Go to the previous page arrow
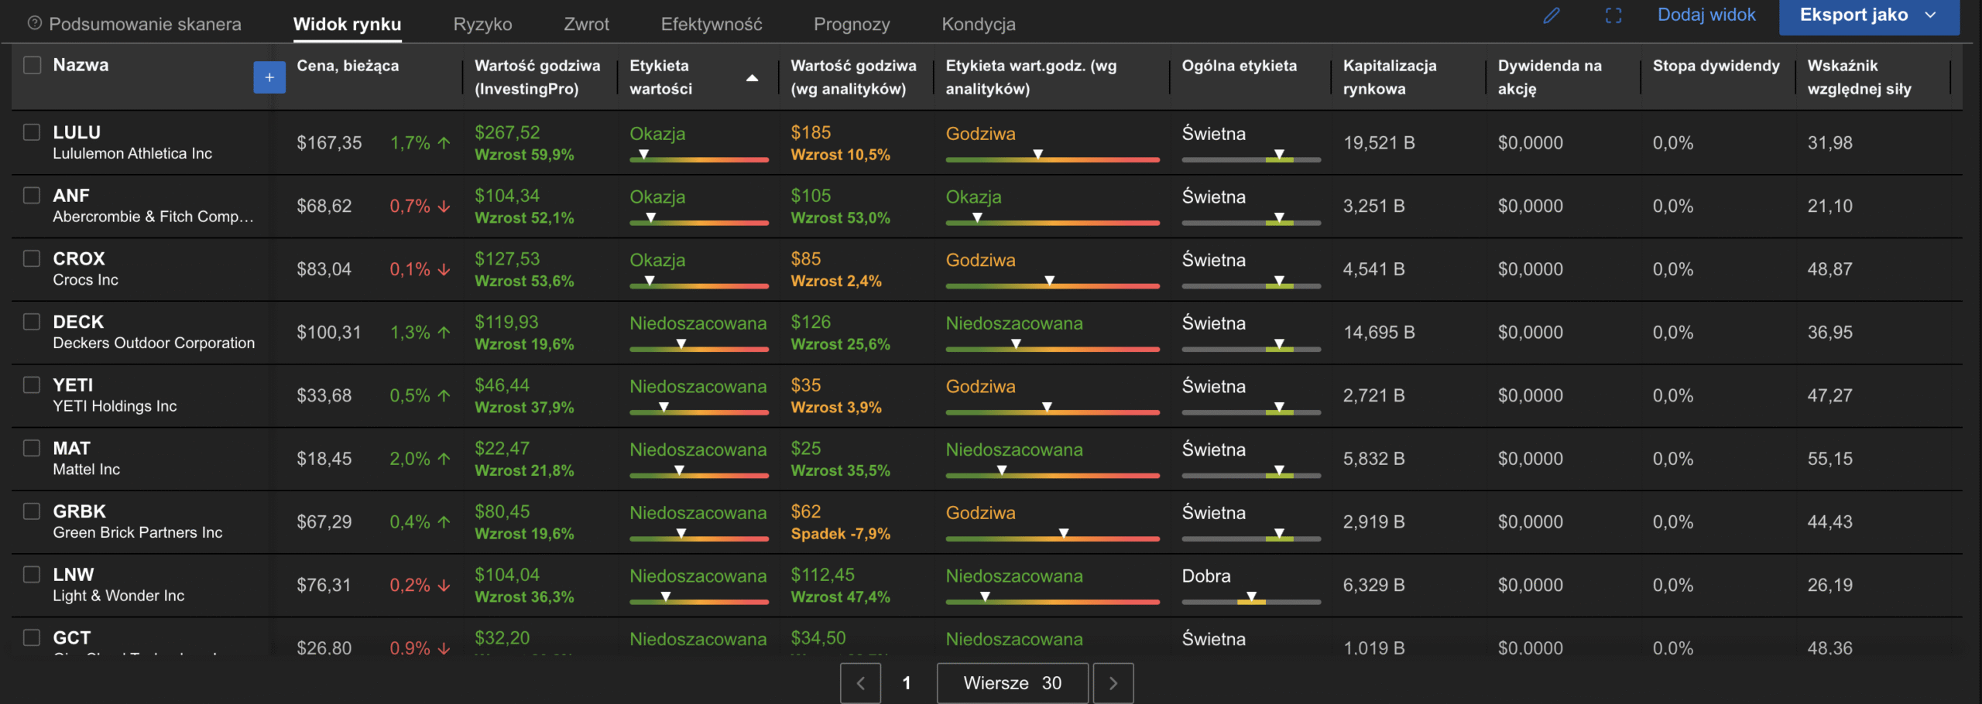 coord(860,683)
